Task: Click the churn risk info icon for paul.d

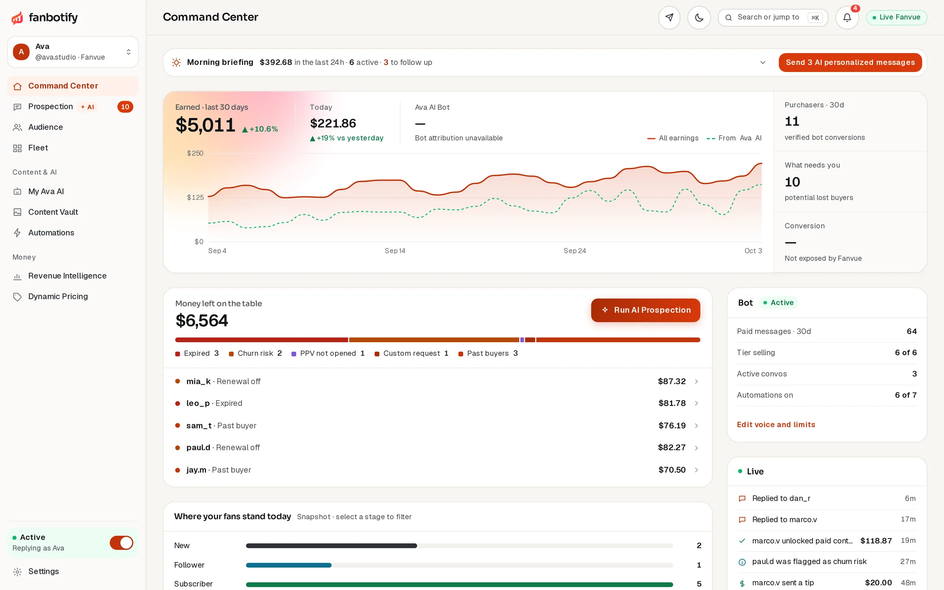Action: point(742,562)
